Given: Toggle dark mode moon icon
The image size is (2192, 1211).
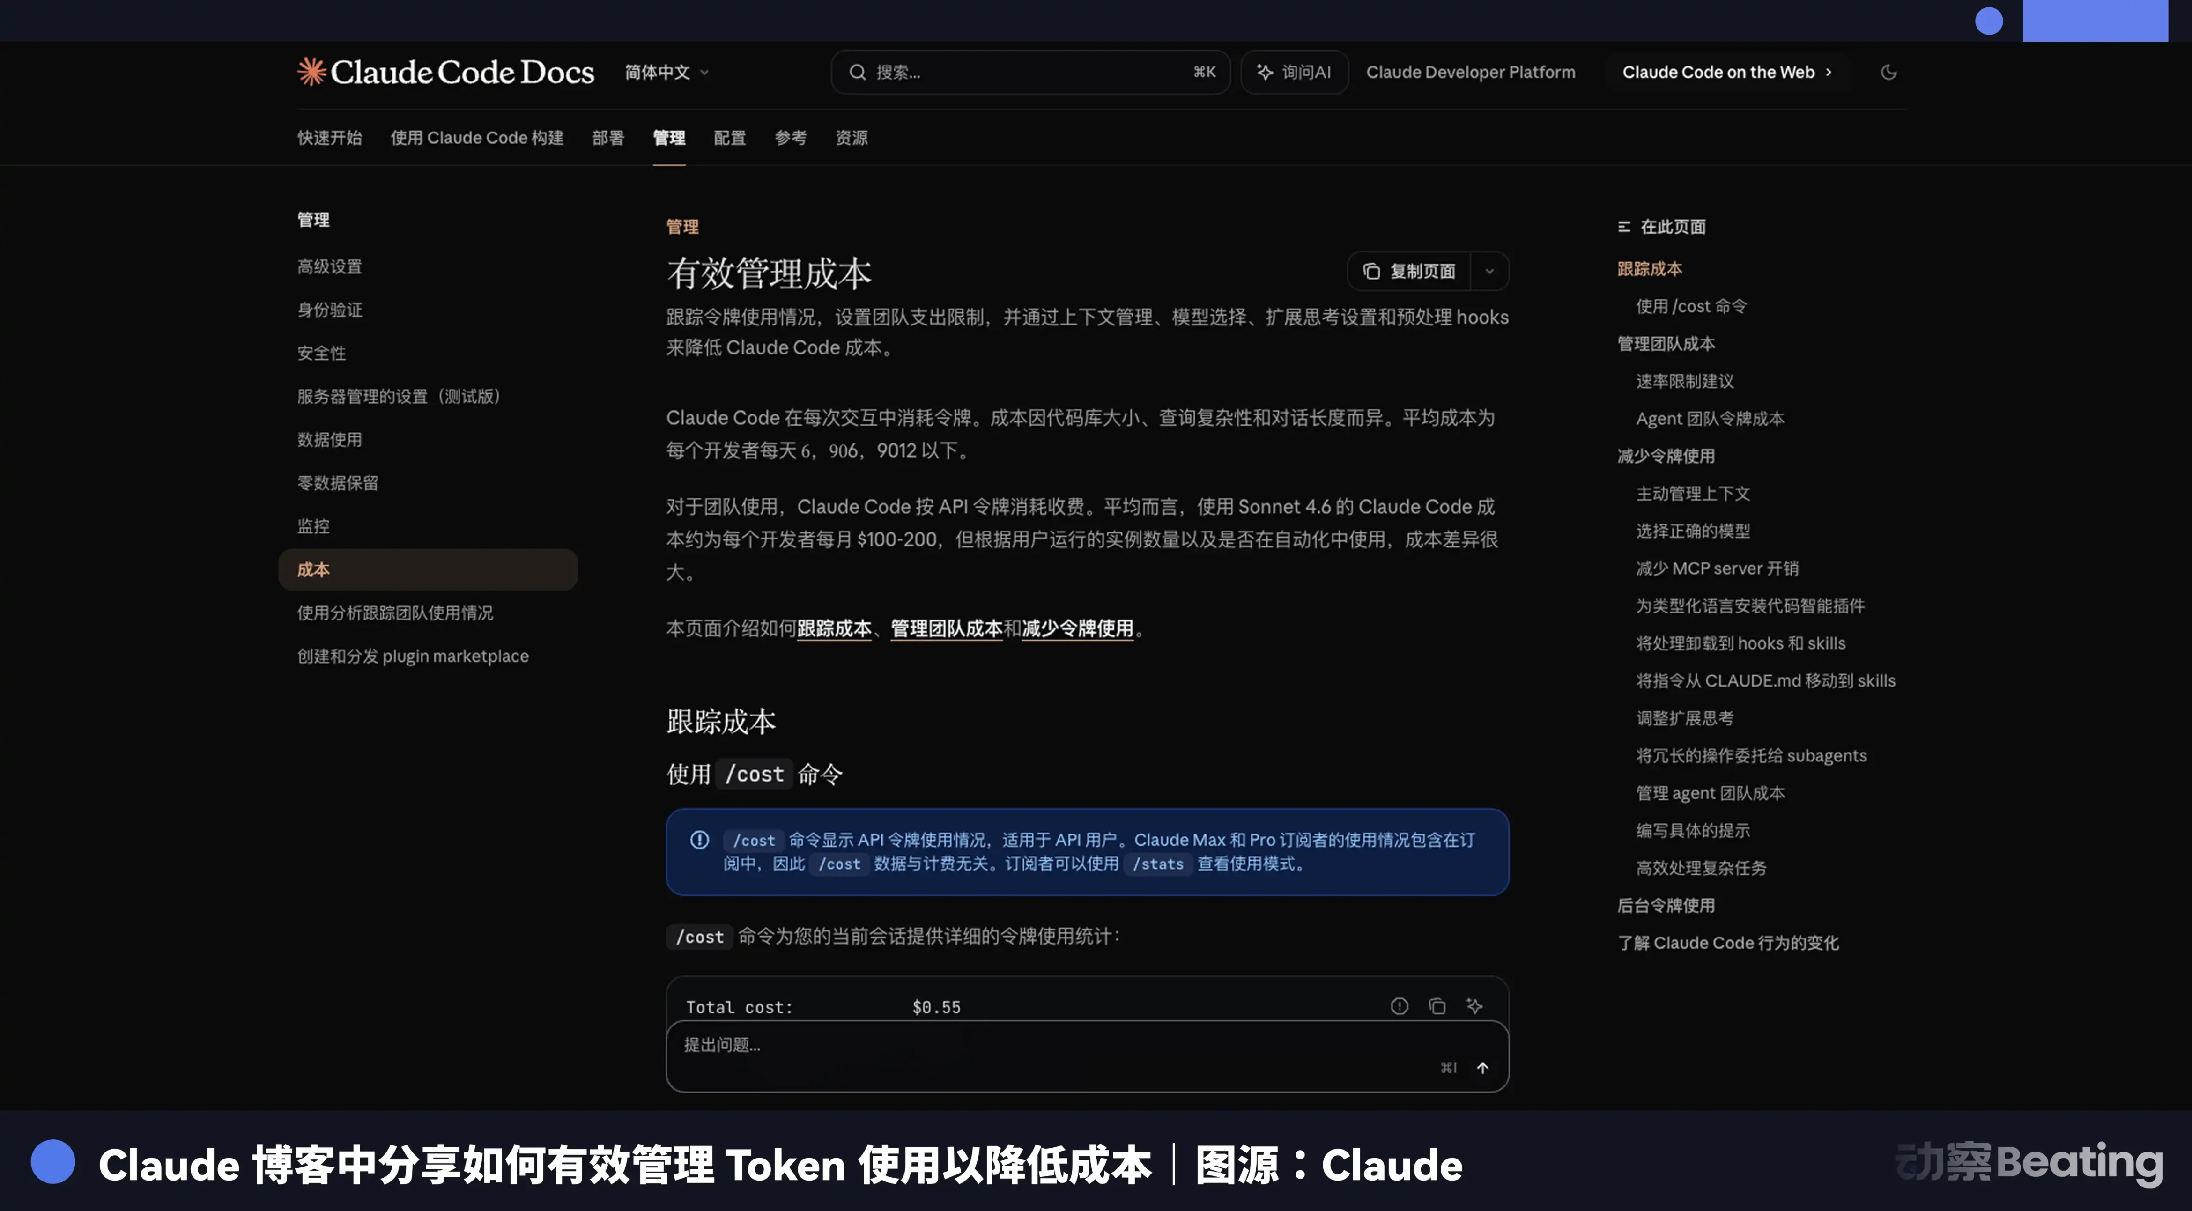Looking at the screenshot, I should click(x=1888, y=72).
